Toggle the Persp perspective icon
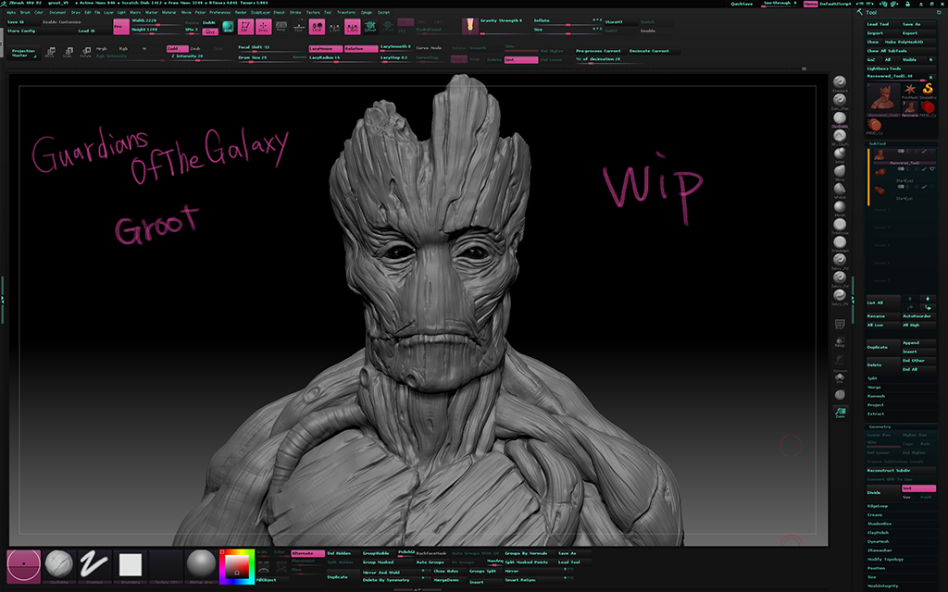This screenshot has width=948, height=592. pos(281,26)
